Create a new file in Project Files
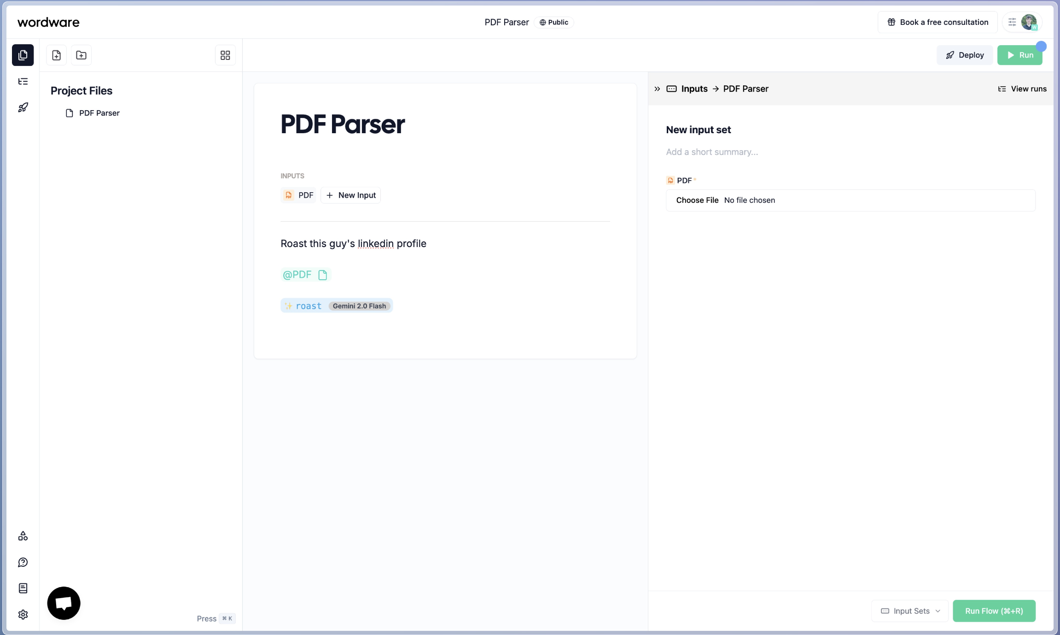 (x=56, y=55)
